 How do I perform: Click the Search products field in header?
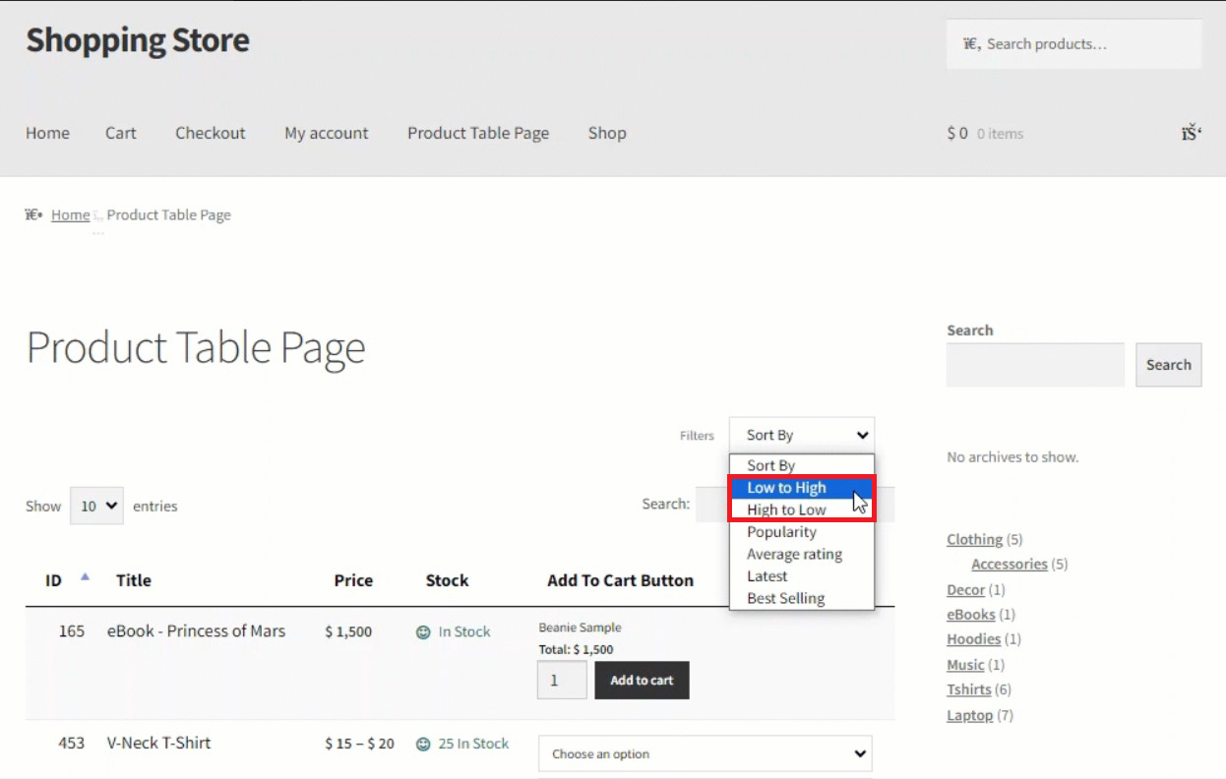pyautogui.click(x=1074, y=44)
